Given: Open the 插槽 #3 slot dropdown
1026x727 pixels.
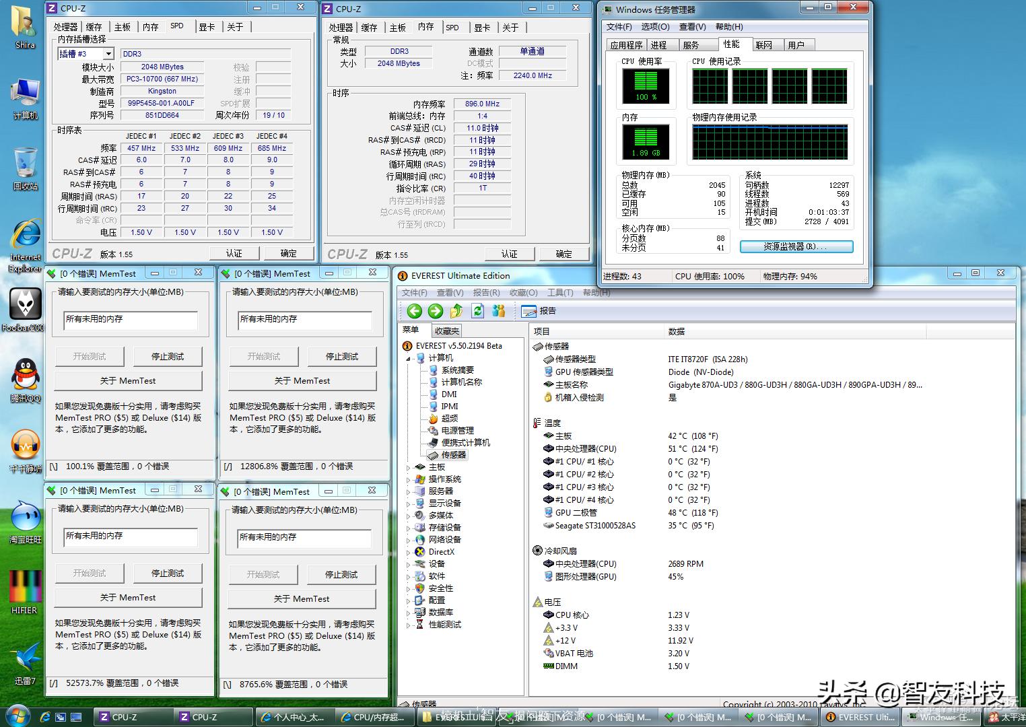Looking at the screenshot, I should 108,54.
